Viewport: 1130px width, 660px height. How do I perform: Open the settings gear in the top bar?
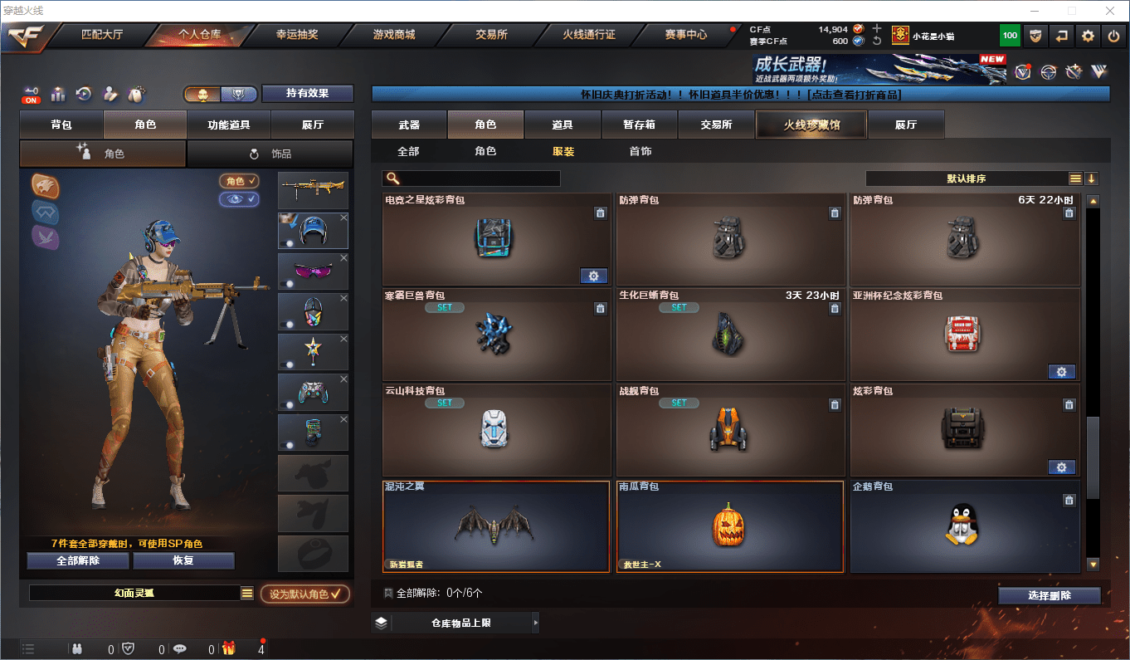pos(1089,36)
